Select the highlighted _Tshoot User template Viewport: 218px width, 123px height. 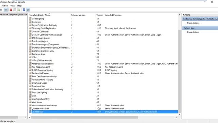(104, 112)
